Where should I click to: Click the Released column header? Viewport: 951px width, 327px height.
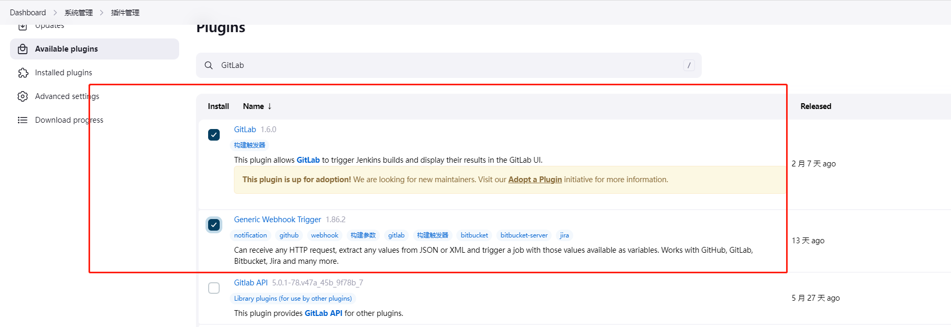tap(816, 106)
